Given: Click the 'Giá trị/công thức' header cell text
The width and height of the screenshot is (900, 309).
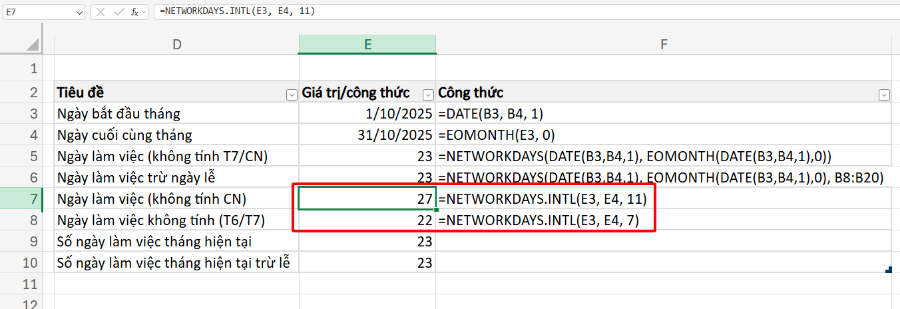Looking at the screenshot, I should (356, 92).
